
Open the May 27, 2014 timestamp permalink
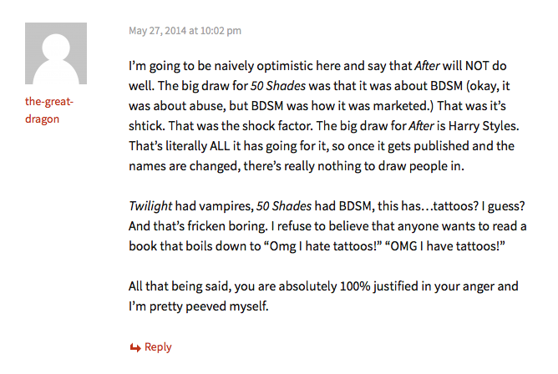pos(185,31)
